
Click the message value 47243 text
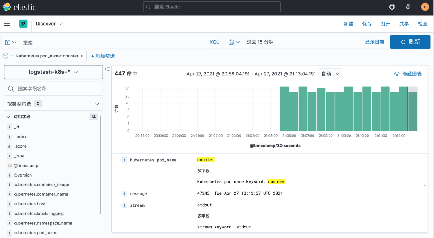tap(240, 193)
